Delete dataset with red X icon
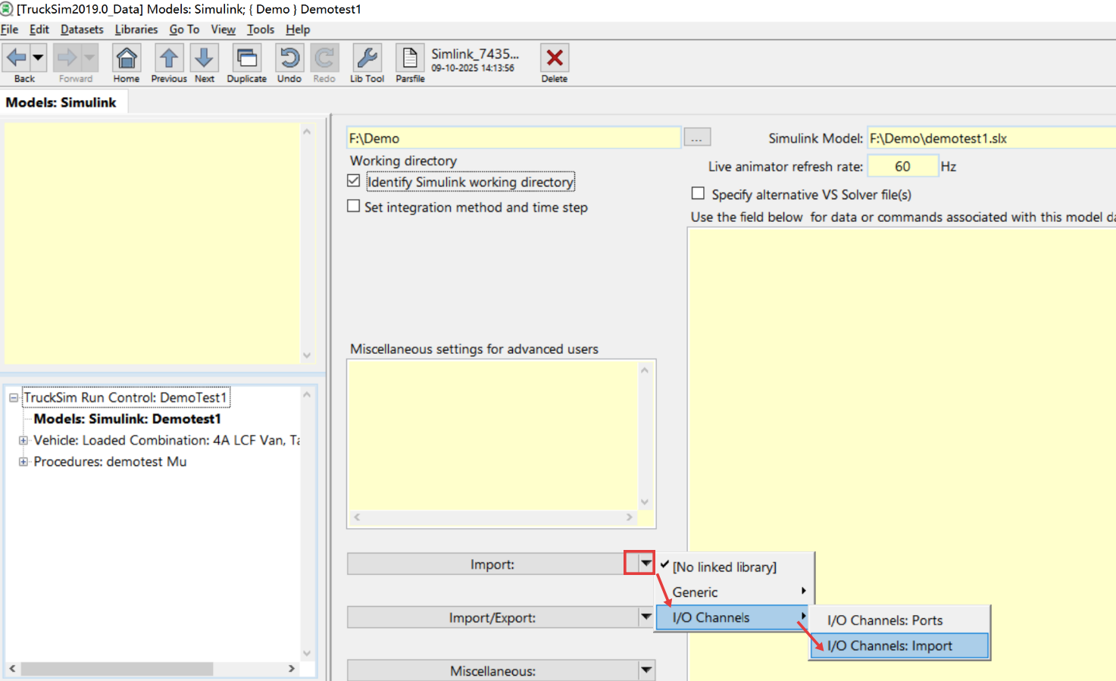Image resolution: width=1116 pixels, height=681 pixels. 554,58
